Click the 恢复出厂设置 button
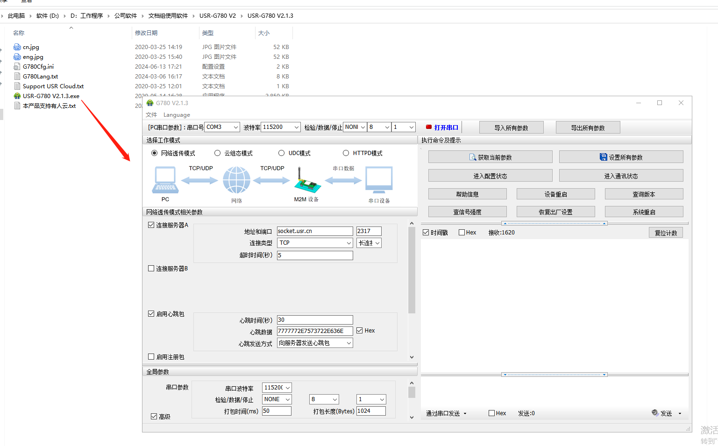Image resolution: width=718 pixels, height=446 pixels. click(555, 212)
